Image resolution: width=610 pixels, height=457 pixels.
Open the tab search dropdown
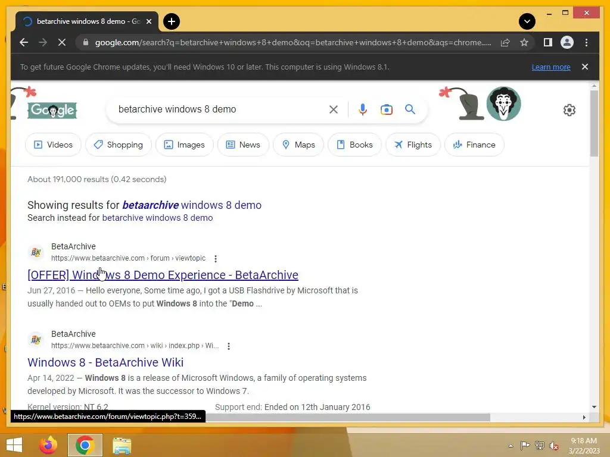[x=527, y=21]
